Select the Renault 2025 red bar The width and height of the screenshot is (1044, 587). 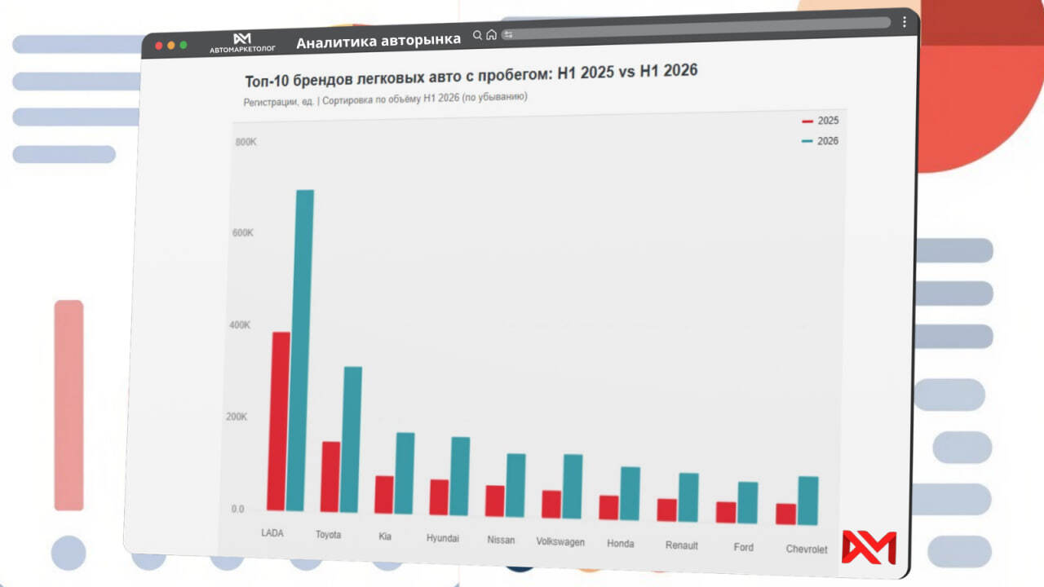pos(667,510)
